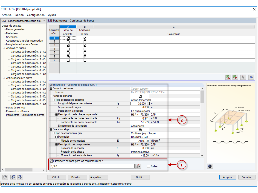The image size is (258, 193).
Task: Click the configuration list scroll-down arrow
Action: (202, 155)
